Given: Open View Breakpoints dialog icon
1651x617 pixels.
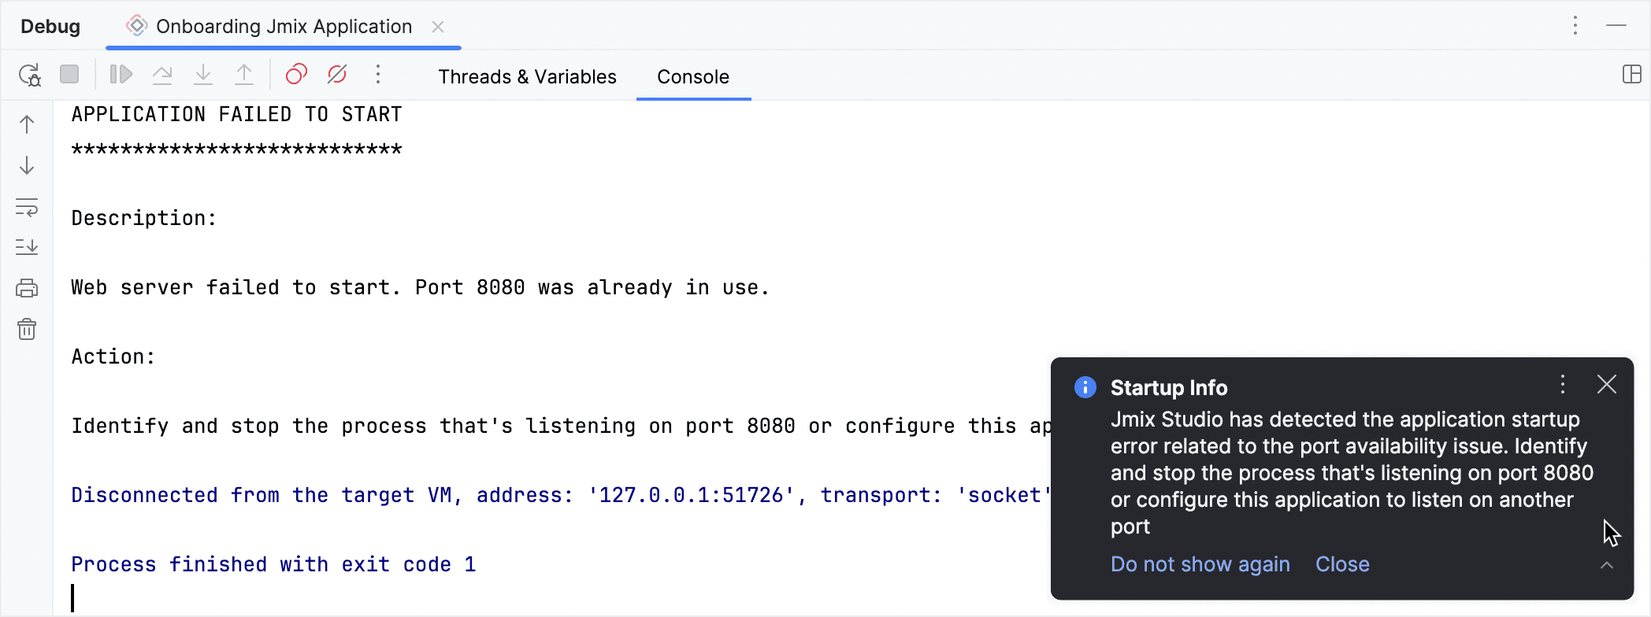Looking at the screenshot, I should pos(296,75).
